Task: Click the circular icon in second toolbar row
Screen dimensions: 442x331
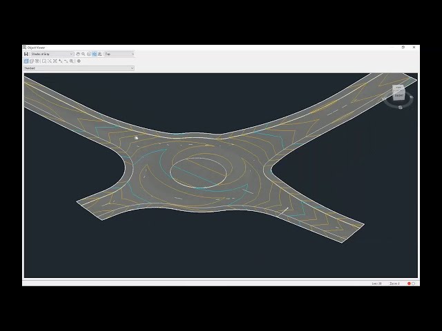Action: [x=37, y=61]
